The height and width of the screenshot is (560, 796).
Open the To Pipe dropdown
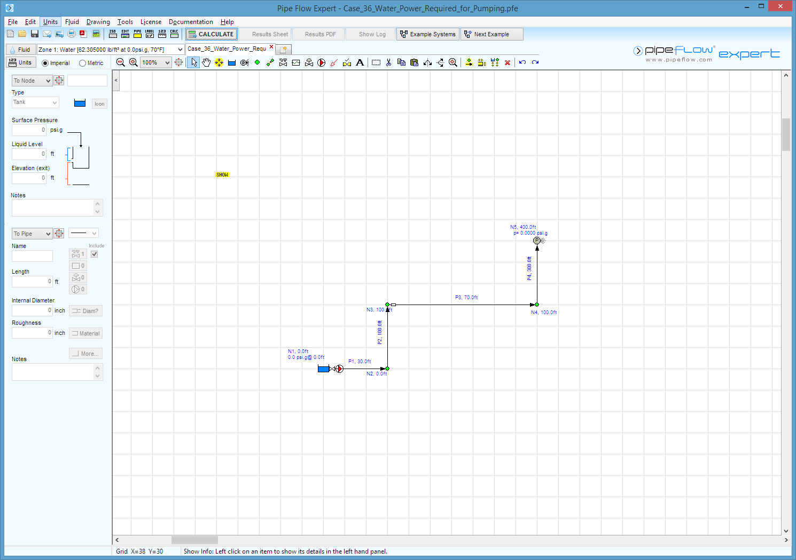click(32, 234)
